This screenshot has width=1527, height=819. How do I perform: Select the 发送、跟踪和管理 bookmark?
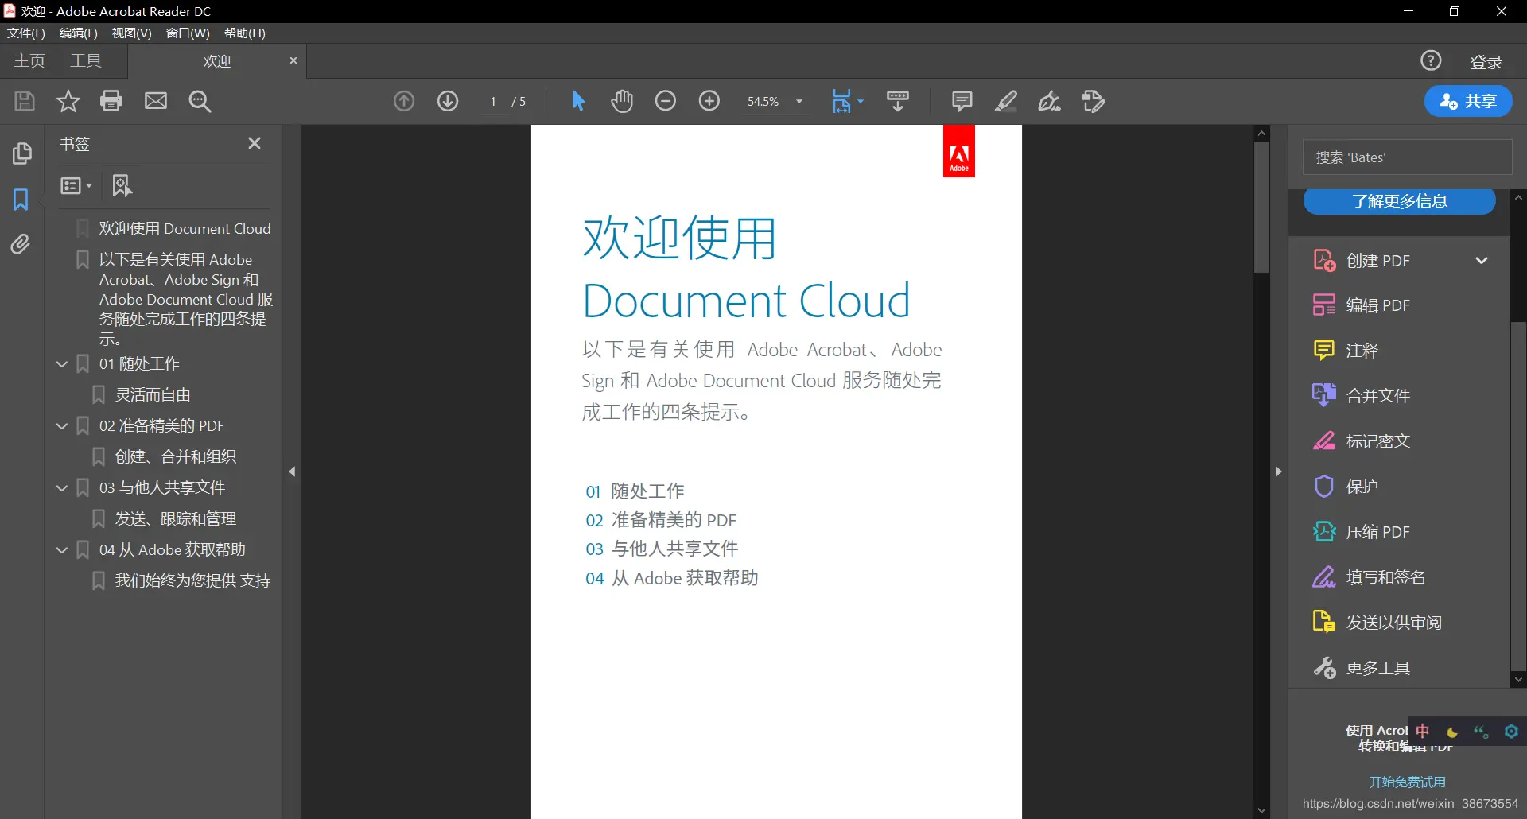point(176,518)
